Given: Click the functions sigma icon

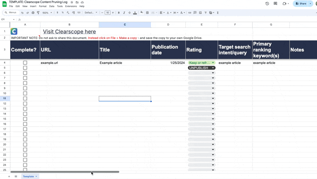Looking at the screenshot, I should click(x=218, y=13).
